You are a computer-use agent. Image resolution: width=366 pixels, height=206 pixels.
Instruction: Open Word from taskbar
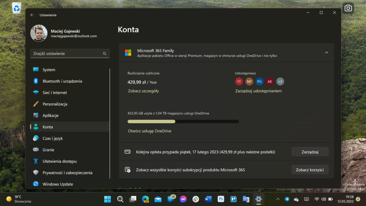(208, 199)
